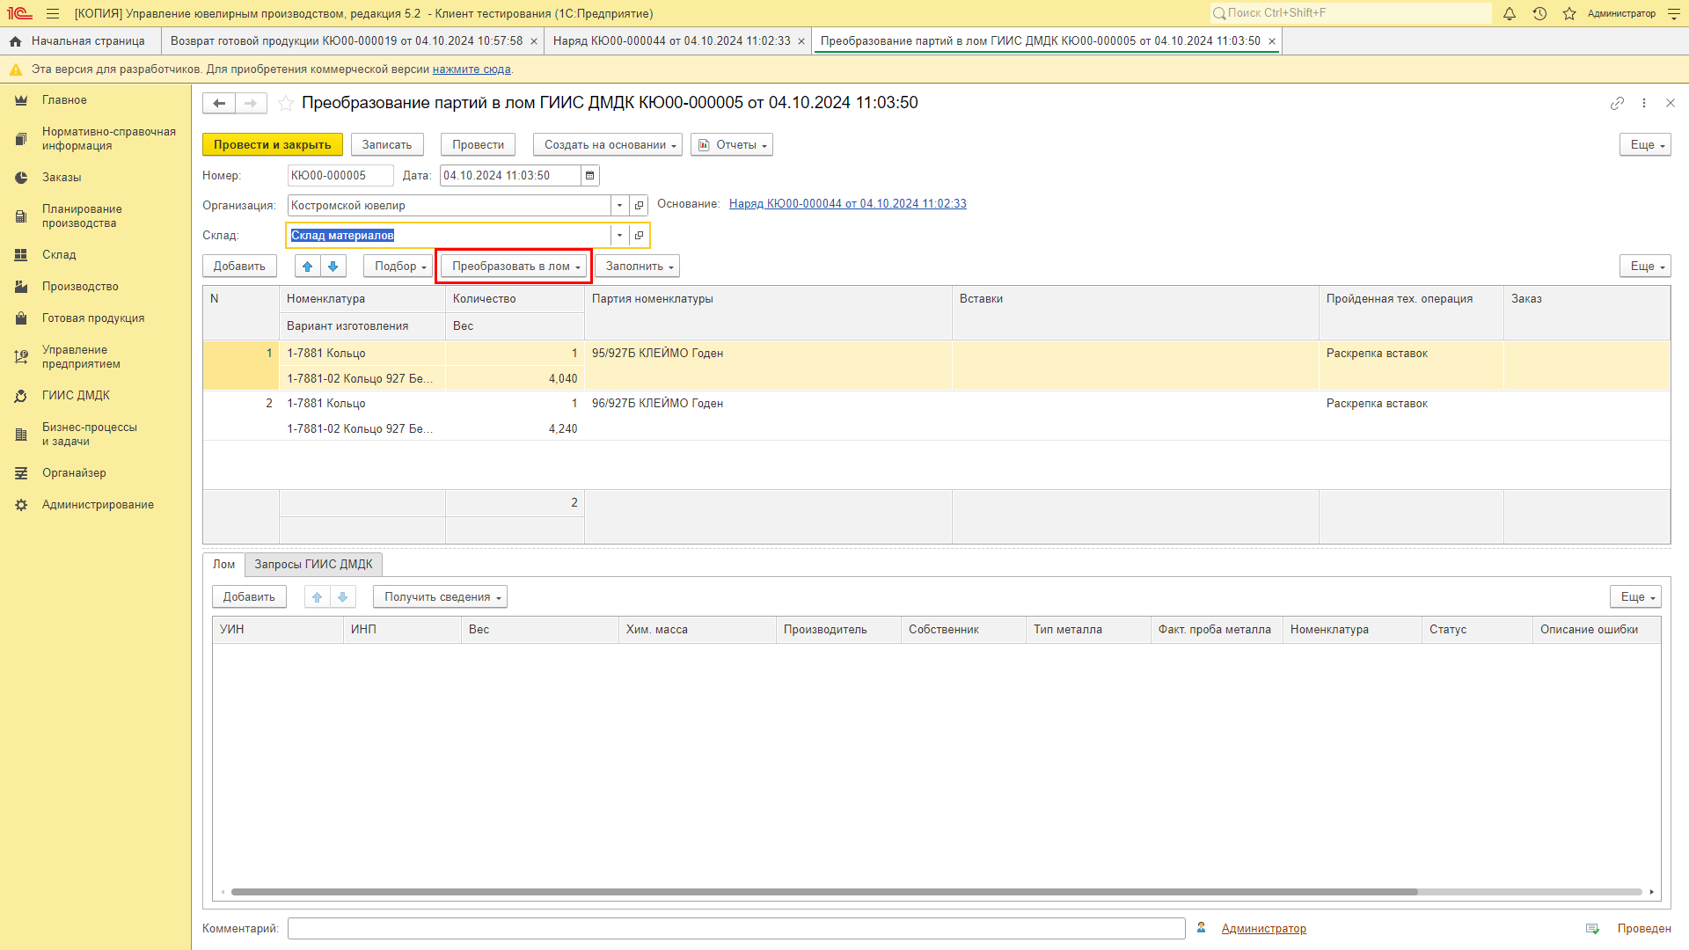Viewport: 1689px width, 950px height.
Task: Go forward with the right arrow button
Action: 251,103
